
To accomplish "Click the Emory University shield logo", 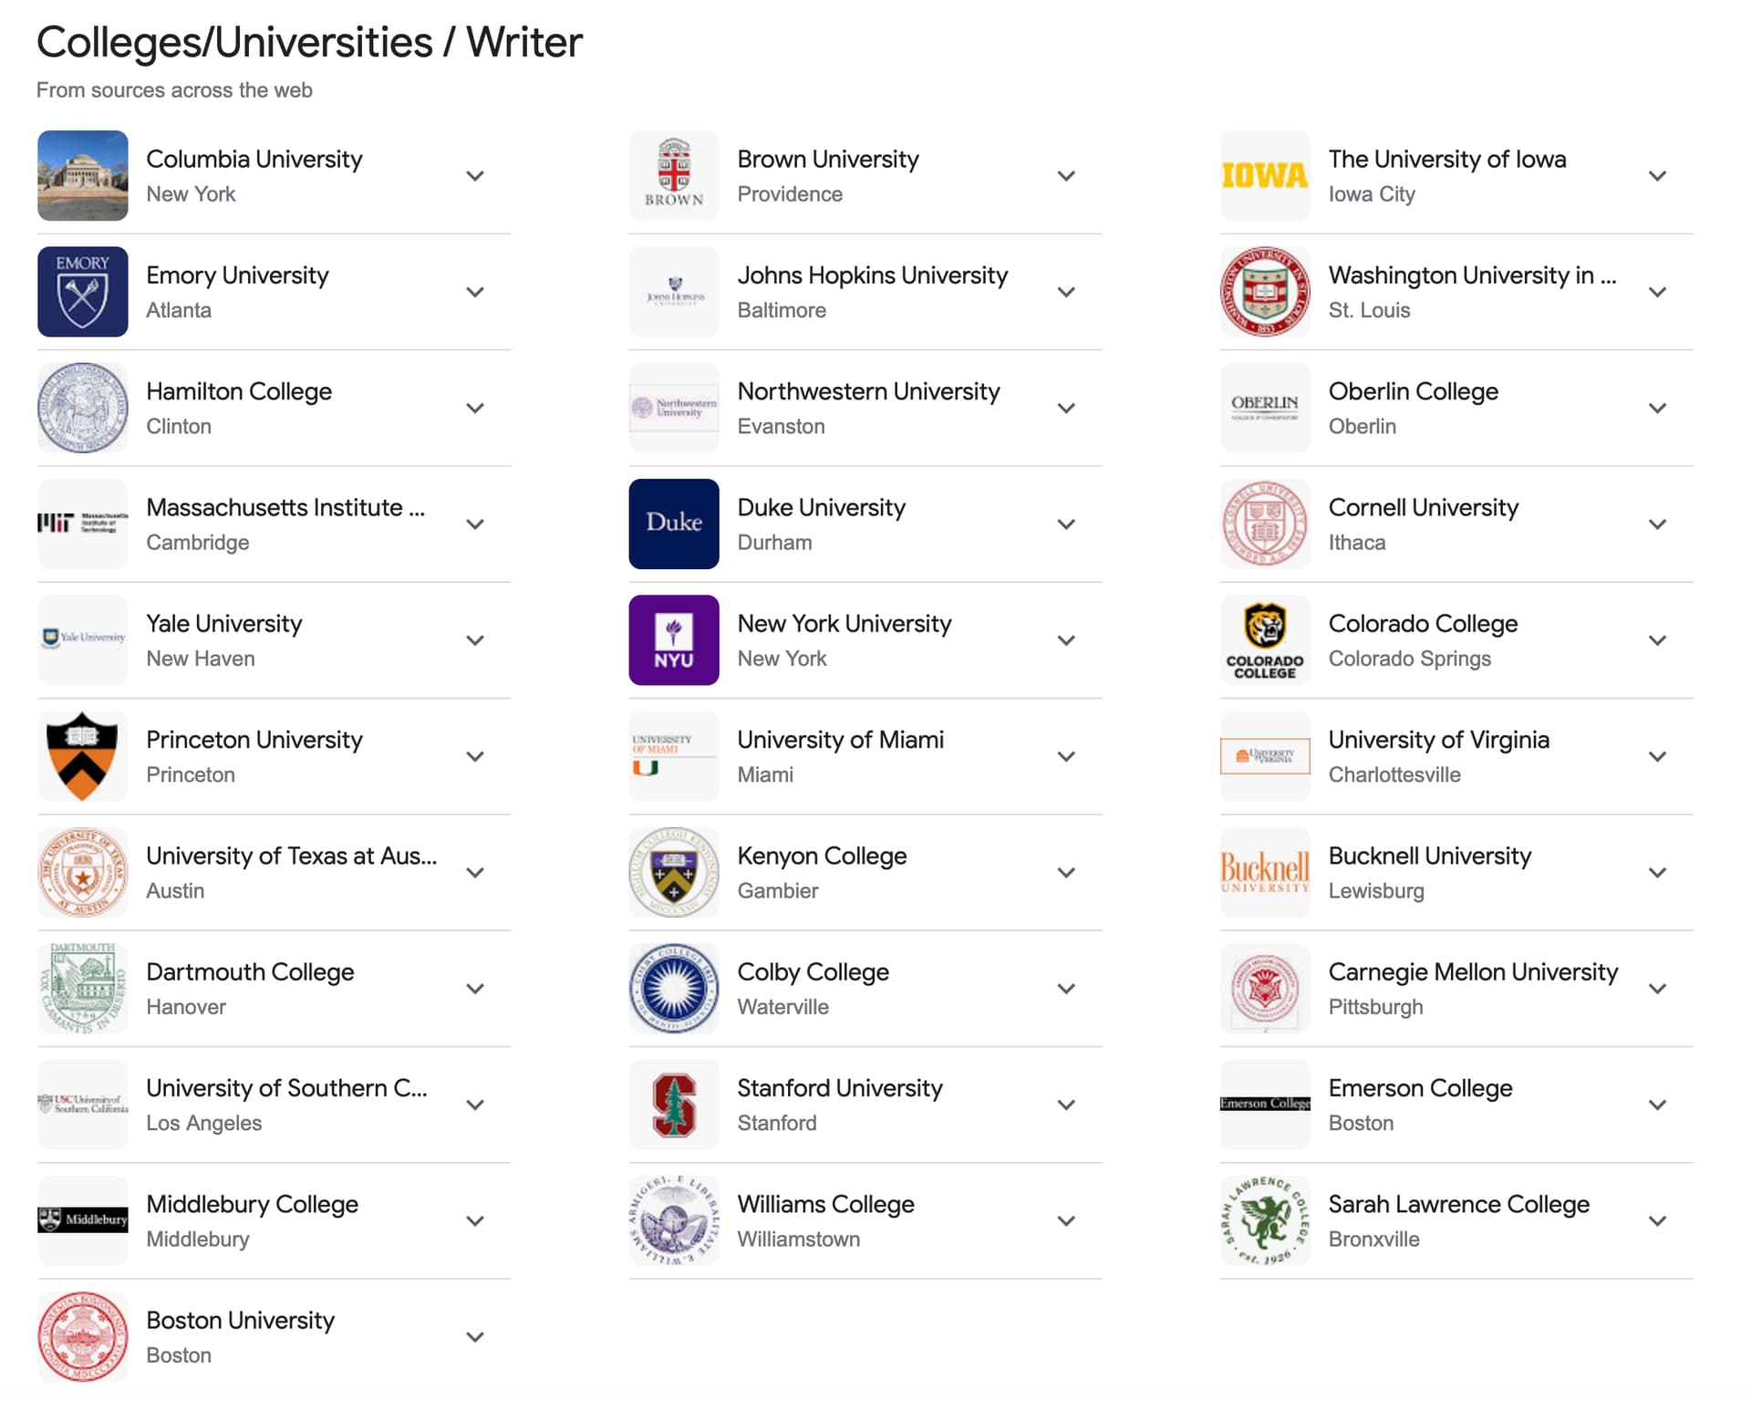I will [x=82, y=292].
